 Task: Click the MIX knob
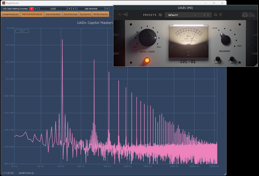(232, 59)
